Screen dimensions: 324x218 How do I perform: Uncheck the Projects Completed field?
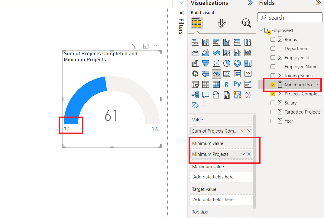273,94
